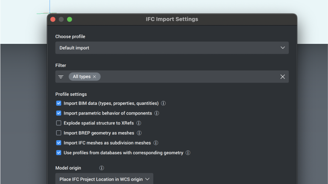Expand the Model origin placement dropdown

click(104, 179)
